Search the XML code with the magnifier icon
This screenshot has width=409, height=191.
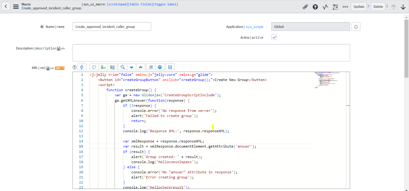pos(122,67)
